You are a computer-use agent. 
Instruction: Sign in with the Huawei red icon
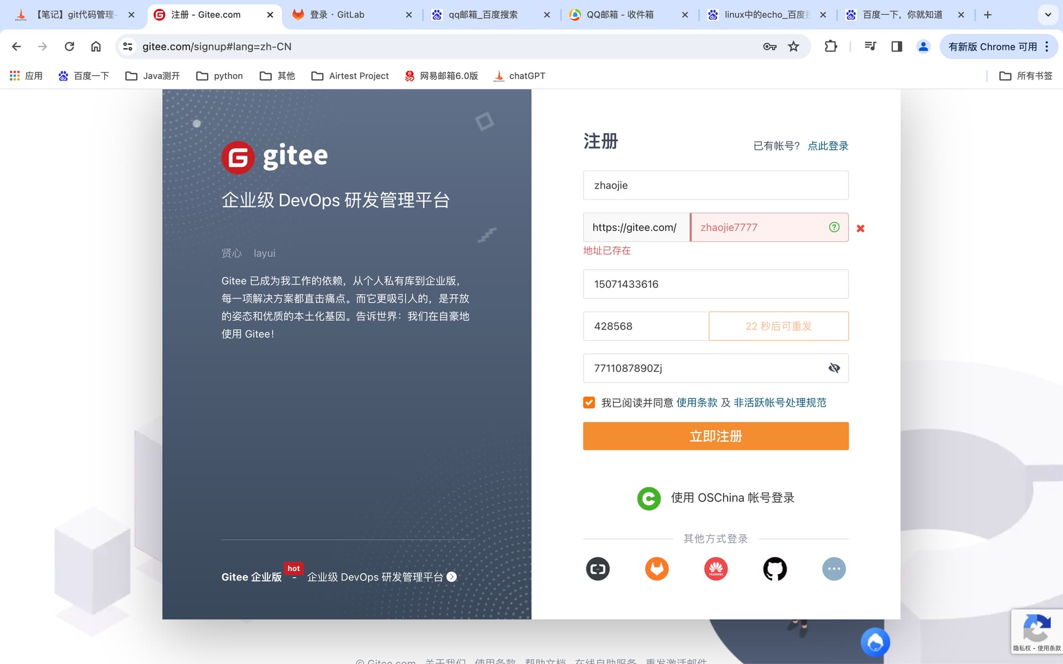pos(716,569)
